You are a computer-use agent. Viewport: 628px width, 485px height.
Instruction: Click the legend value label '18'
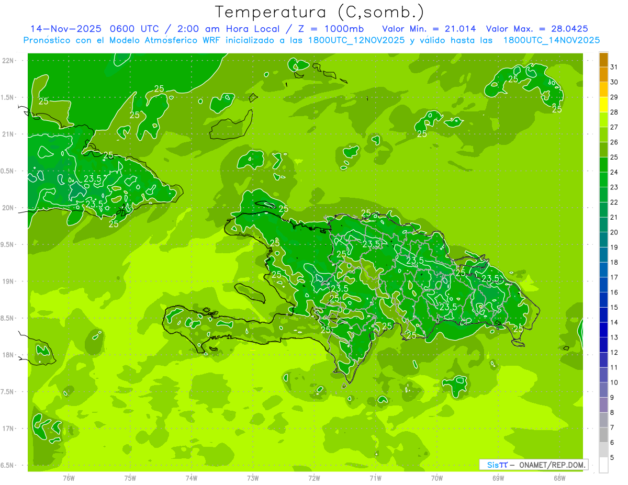tap(614, 262)
